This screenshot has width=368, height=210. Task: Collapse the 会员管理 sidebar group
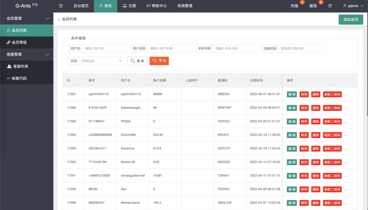coord(27,18)
